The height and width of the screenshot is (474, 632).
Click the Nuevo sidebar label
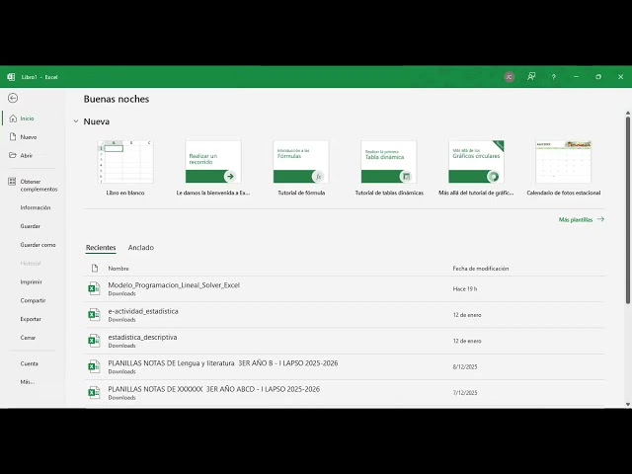29,137
